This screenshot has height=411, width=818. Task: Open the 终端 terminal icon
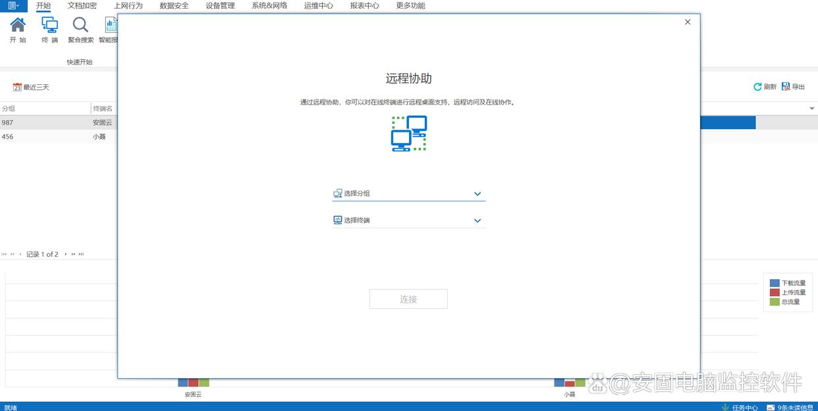(x=49, y=25)
